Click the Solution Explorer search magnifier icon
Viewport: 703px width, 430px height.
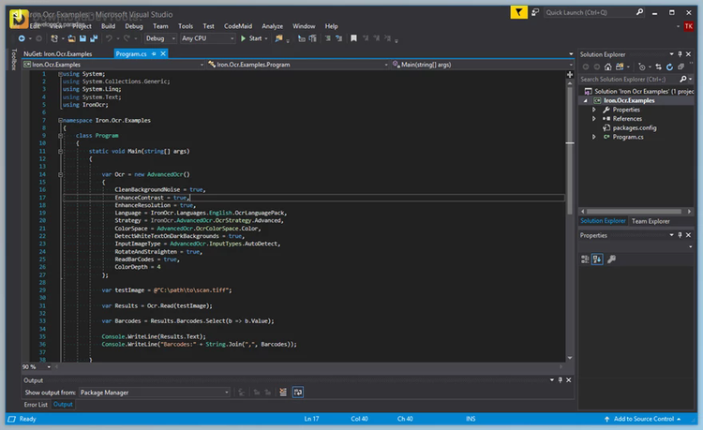click(x=682, y=80)
